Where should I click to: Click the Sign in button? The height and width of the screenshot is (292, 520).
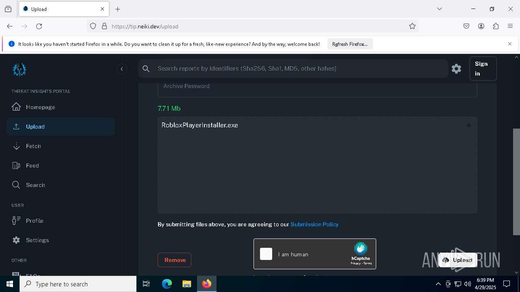tap(483, 69)
